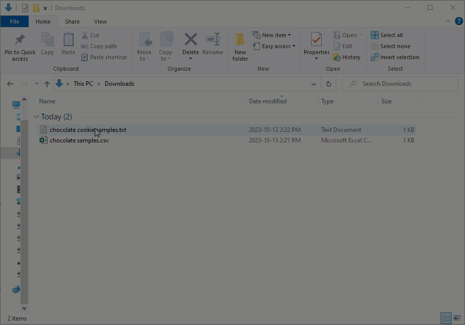Viewport: 465px width, 325px height.
Task: Open the File menu tab
Action: point(15,22)
